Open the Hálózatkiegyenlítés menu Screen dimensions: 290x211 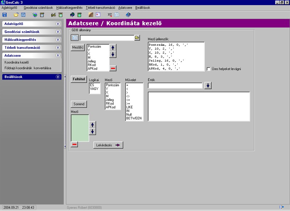[69, 8]
